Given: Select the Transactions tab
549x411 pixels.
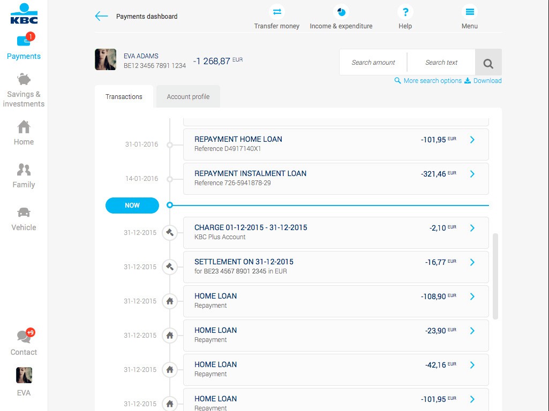Looking at the screenshot, I should 124,97.
